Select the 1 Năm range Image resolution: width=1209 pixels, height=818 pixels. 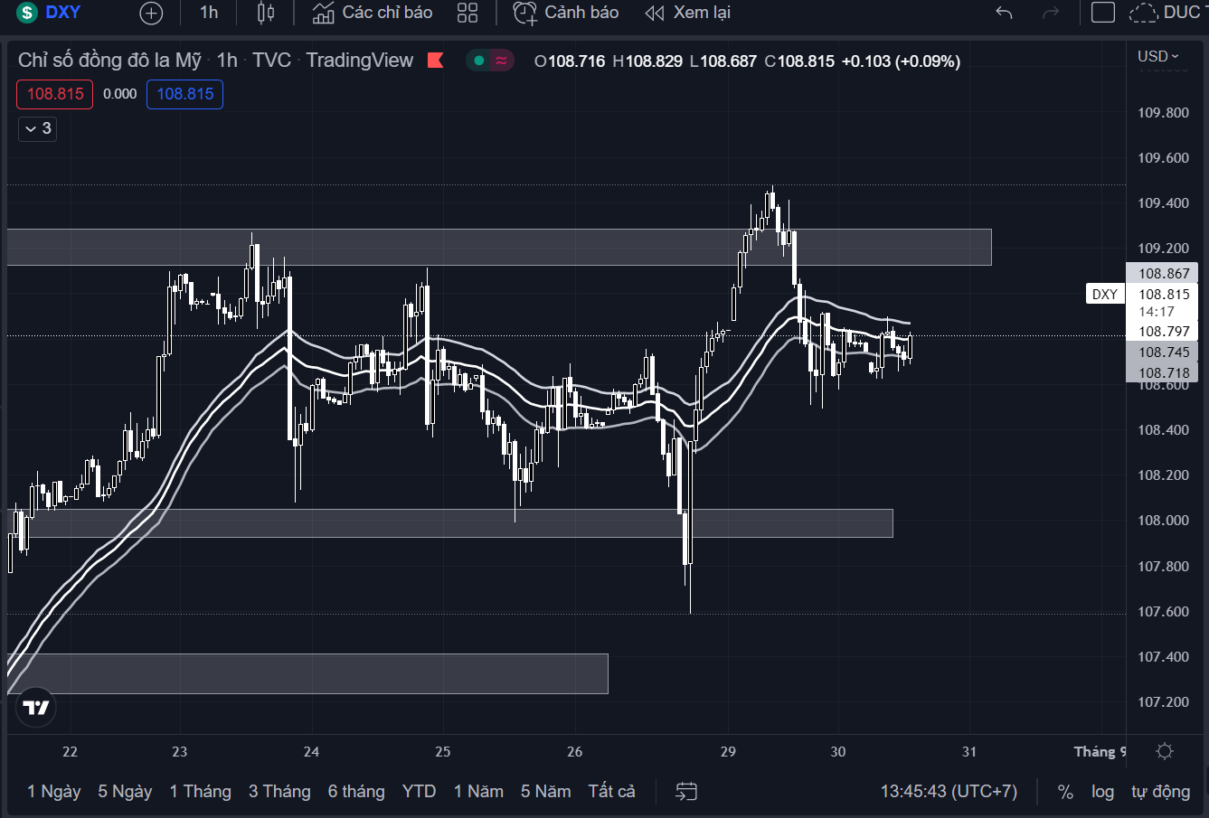tap(478, 792)
